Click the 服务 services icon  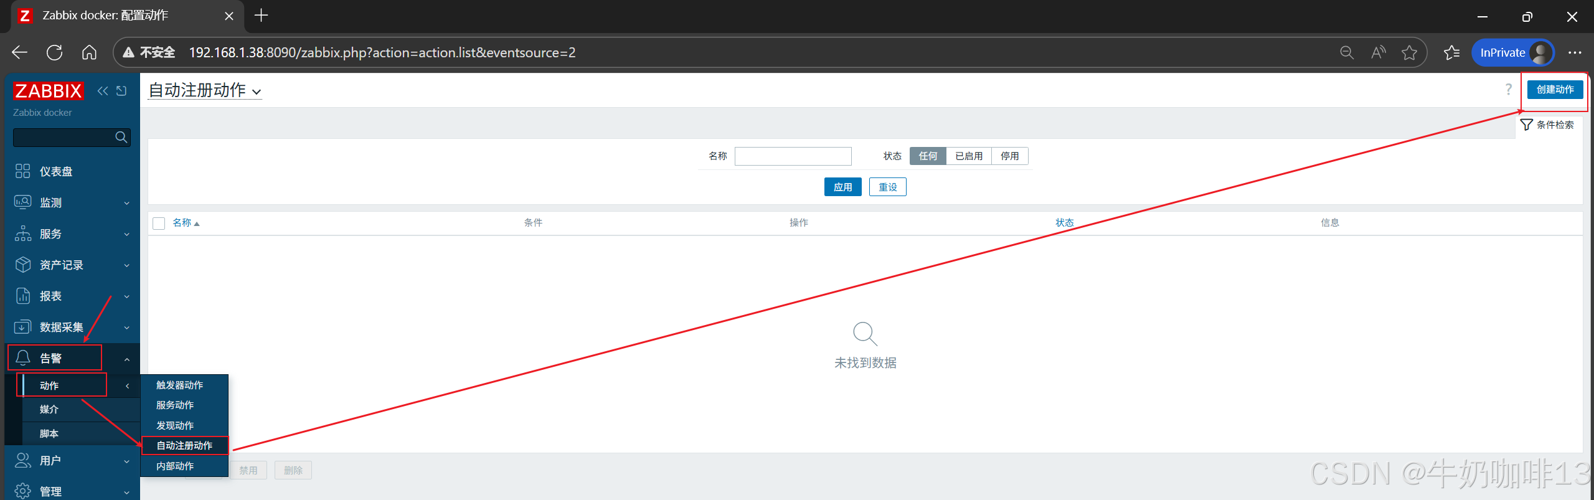pos(23,233)
